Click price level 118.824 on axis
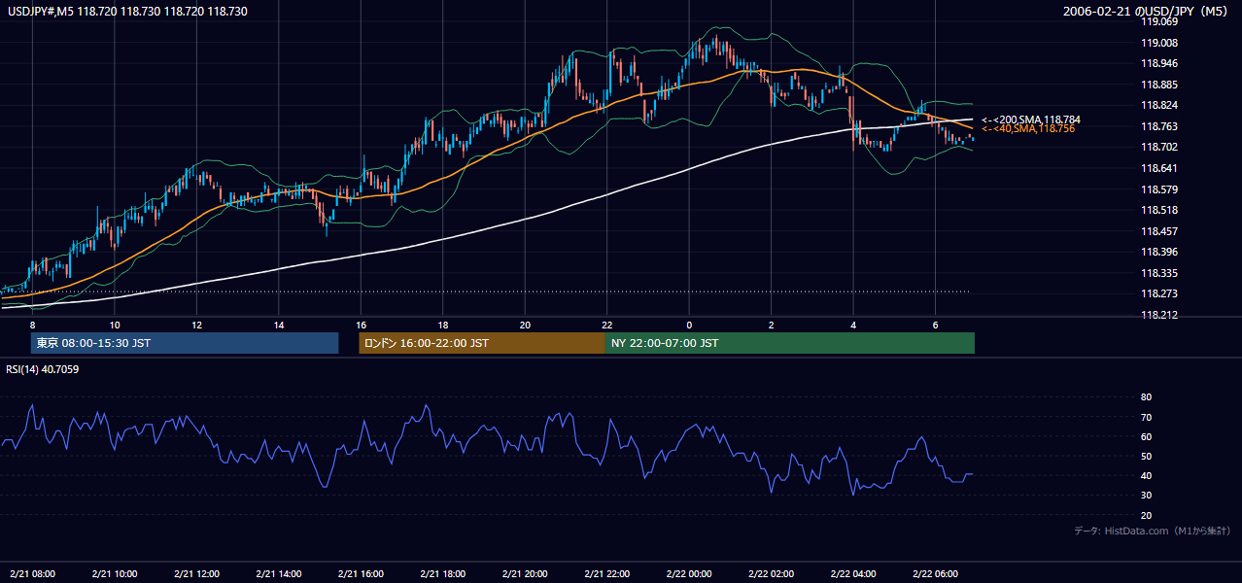The width and height of the screenshot is (1242, 583). tap(1159, 105)
